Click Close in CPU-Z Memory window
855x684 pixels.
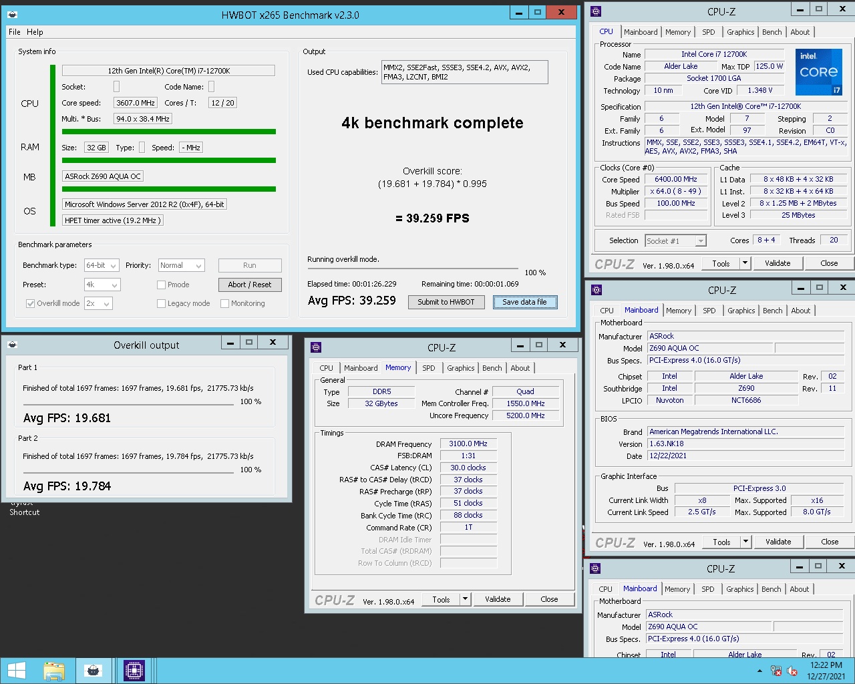pyautogui.click(x=549, y=599)
